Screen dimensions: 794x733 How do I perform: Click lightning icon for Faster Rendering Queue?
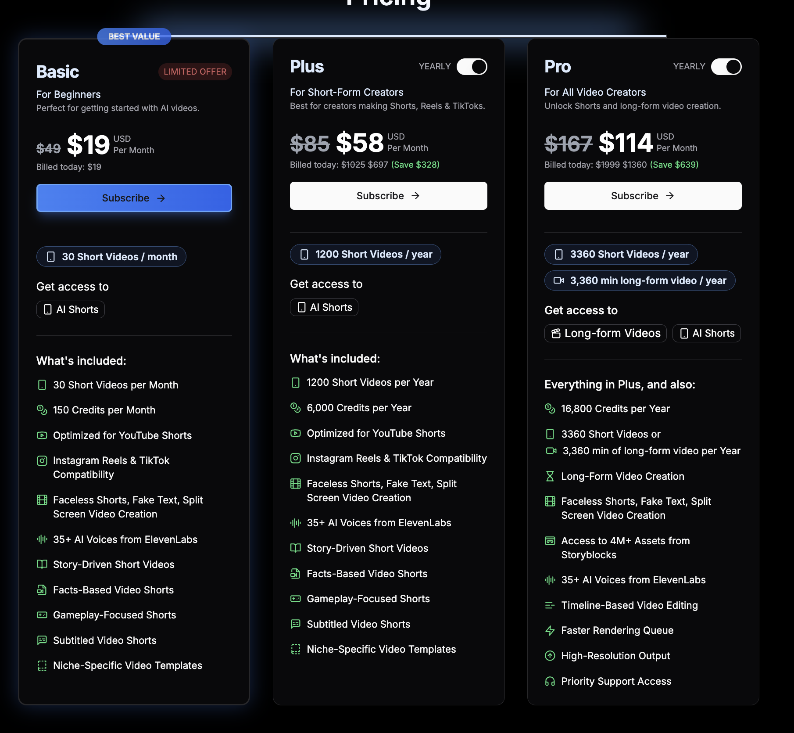[550, 630]
